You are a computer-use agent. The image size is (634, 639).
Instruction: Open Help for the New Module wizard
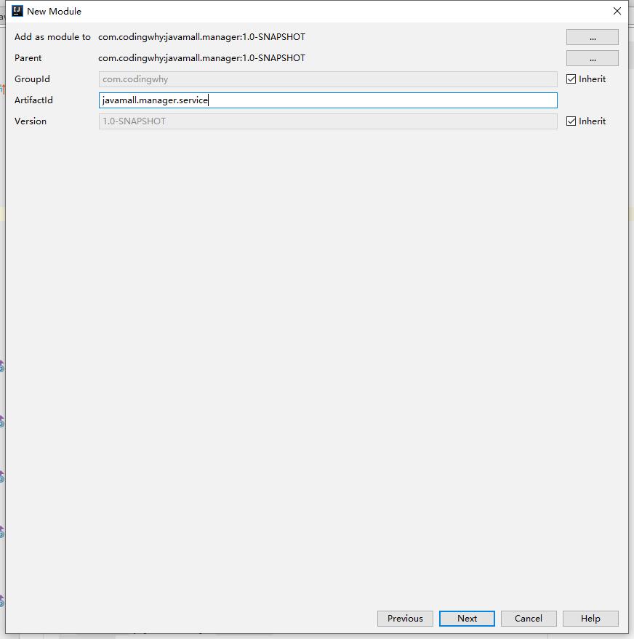point(590,619)
